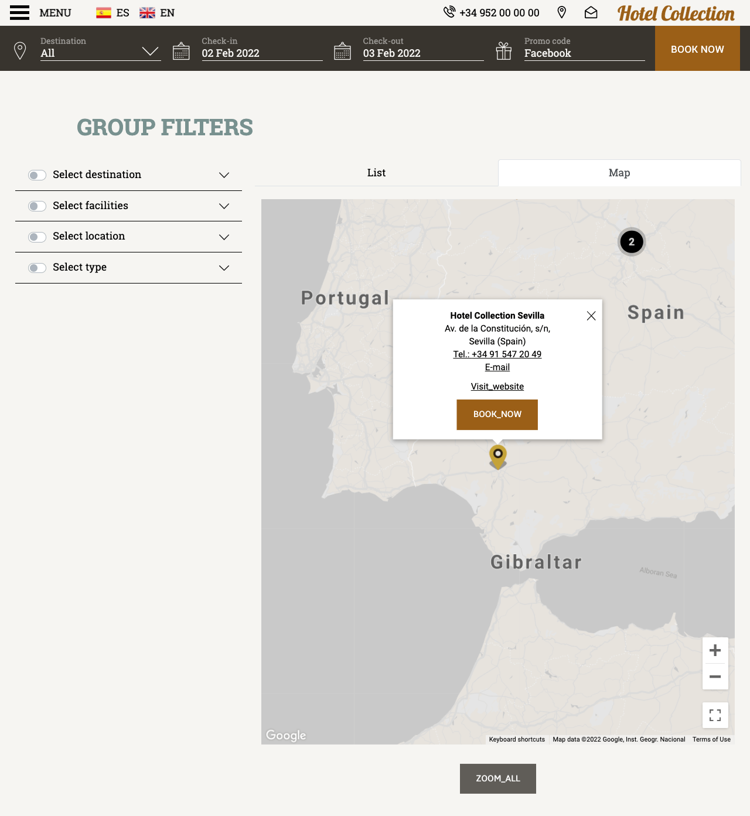Open Keyboard shortcuts on the map

click(517, 739)
